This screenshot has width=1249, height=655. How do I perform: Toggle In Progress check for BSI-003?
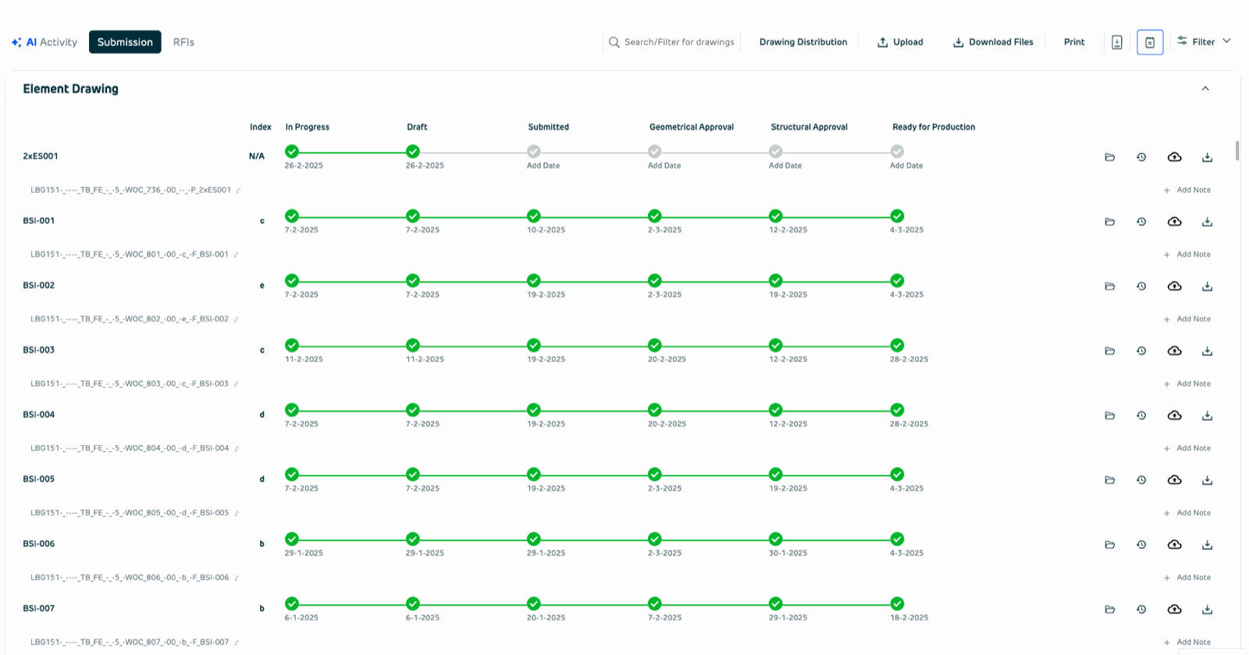click(x=291, y=345)
